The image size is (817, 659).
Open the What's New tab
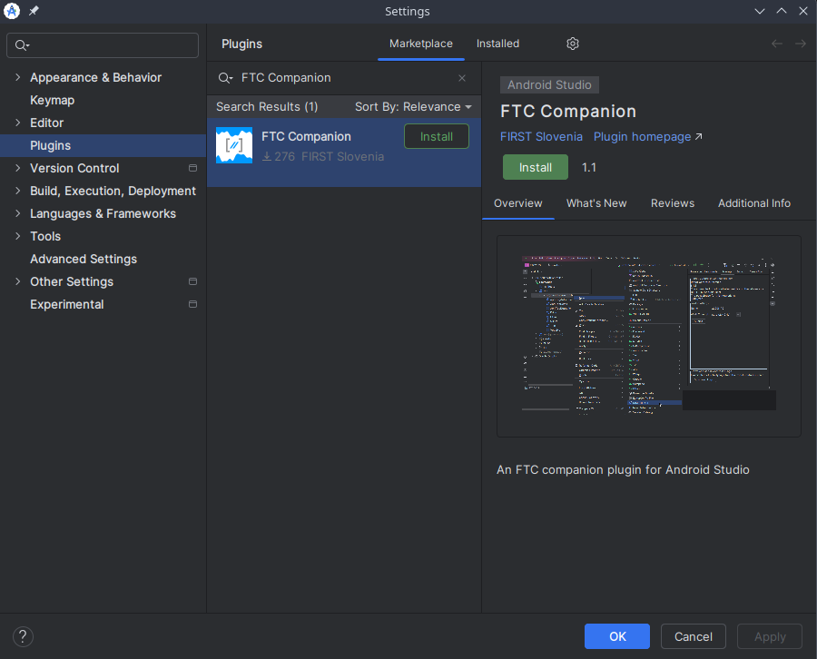(x=596, y=203)
